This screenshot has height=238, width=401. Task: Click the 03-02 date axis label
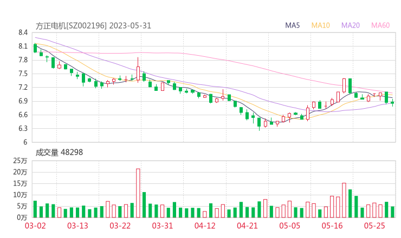[x=35, y=226]
